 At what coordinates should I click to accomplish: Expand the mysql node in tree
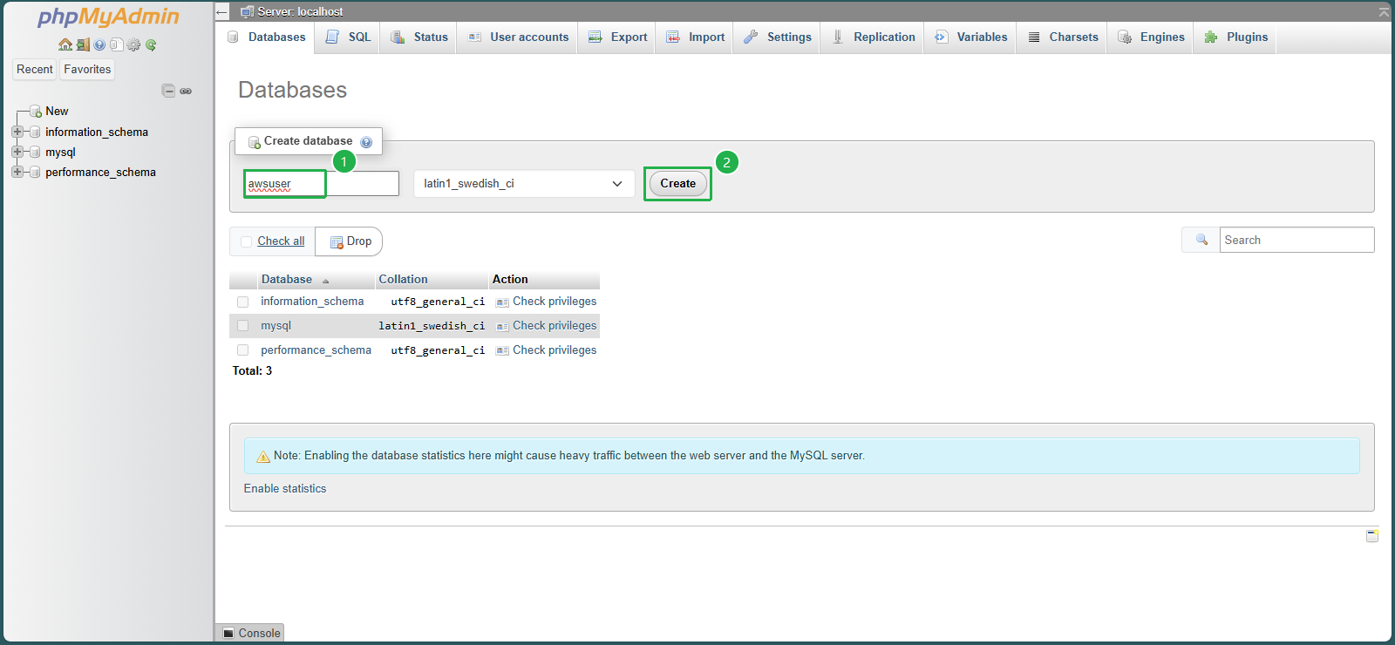tap(17, 153)
